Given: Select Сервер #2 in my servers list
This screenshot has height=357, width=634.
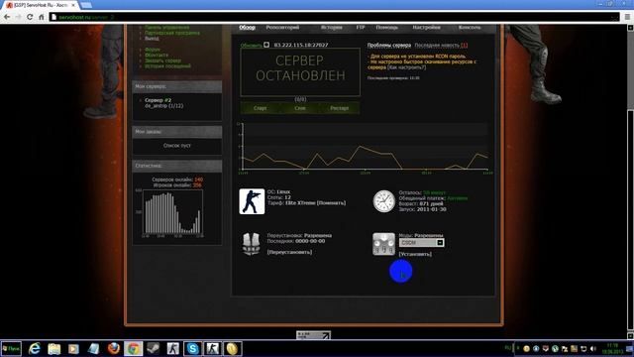Looking at the screenshot, I should coord(158,100).
